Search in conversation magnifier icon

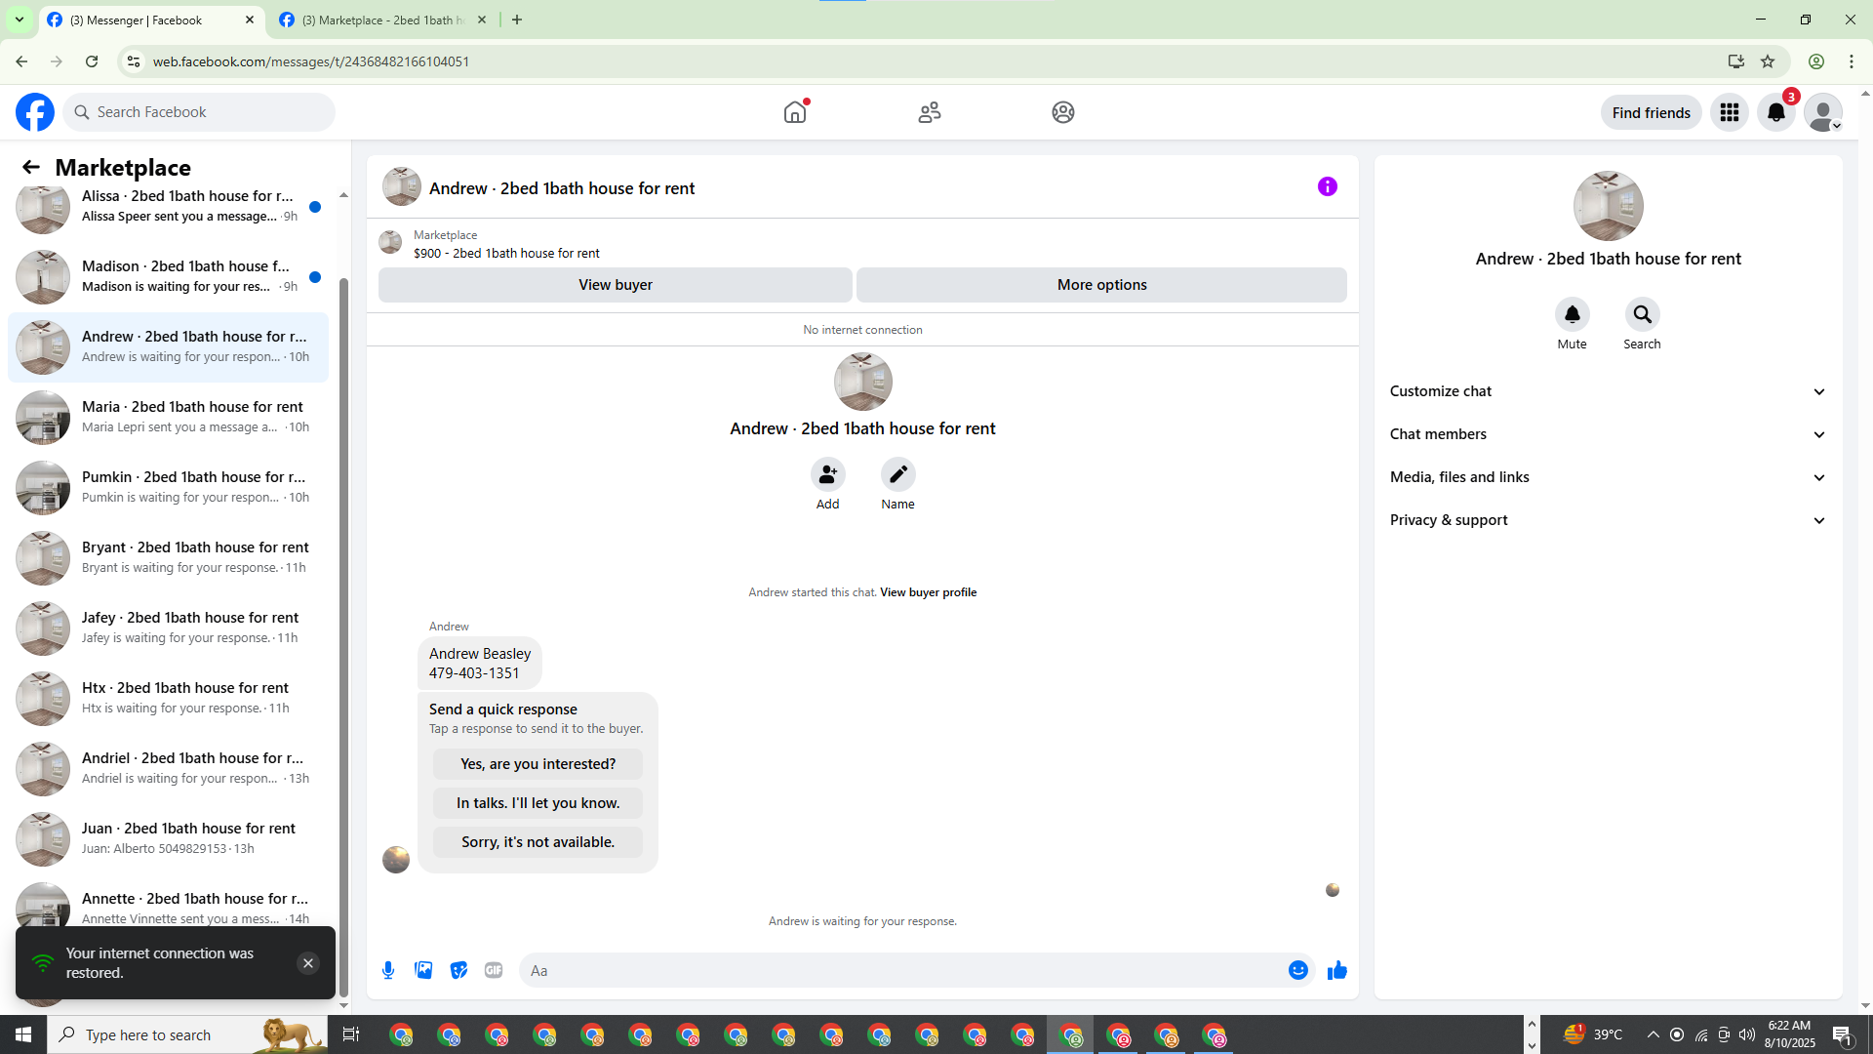1642,315
